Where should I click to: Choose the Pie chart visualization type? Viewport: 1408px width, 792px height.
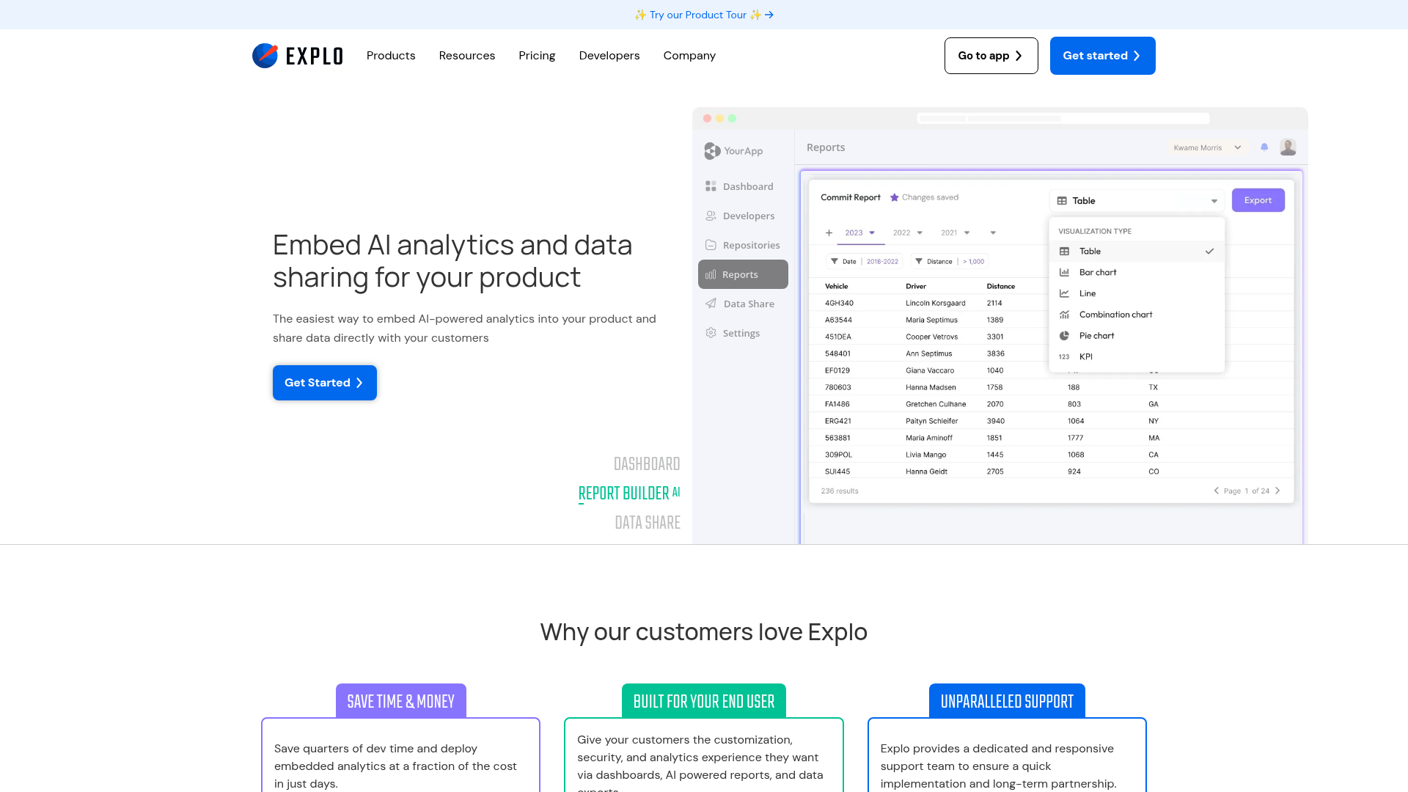pos(1096,336)
